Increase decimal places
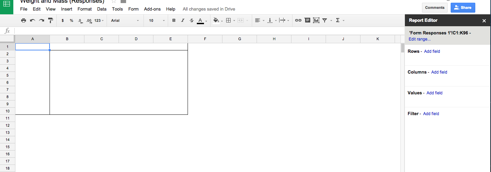491x172 pixels. (89, 20)
